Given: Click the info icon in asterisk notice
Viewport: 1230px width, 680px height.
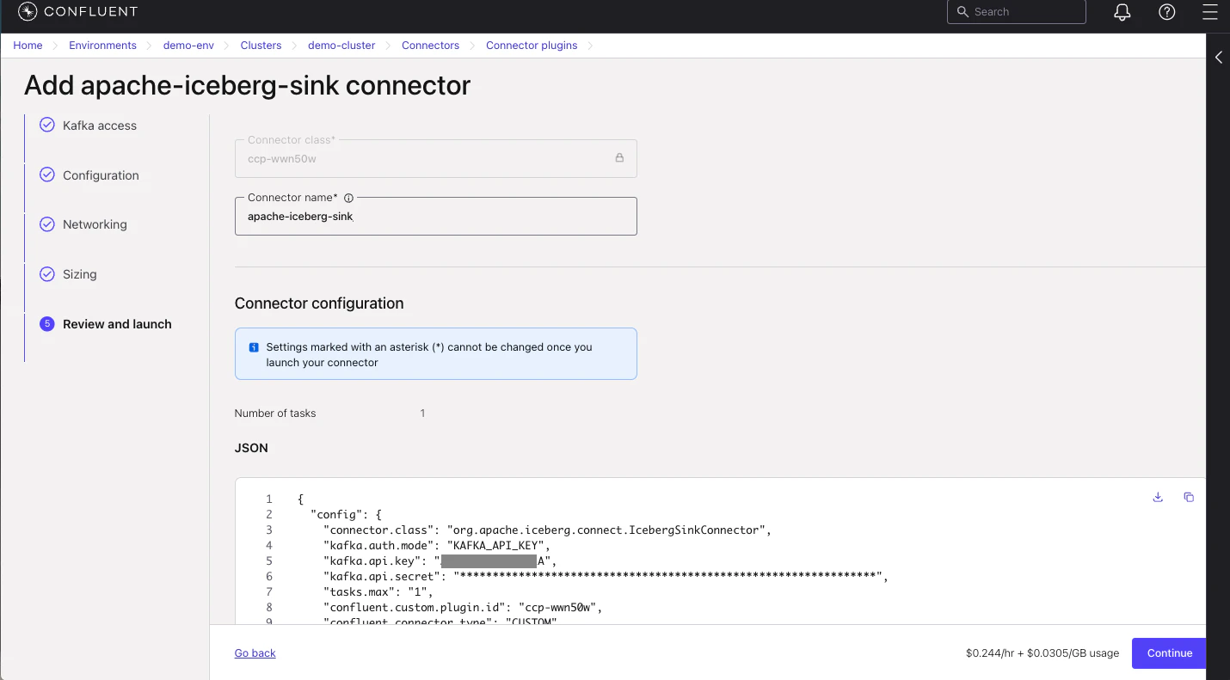Looking at the screenshot, I should tap(254, 347).
